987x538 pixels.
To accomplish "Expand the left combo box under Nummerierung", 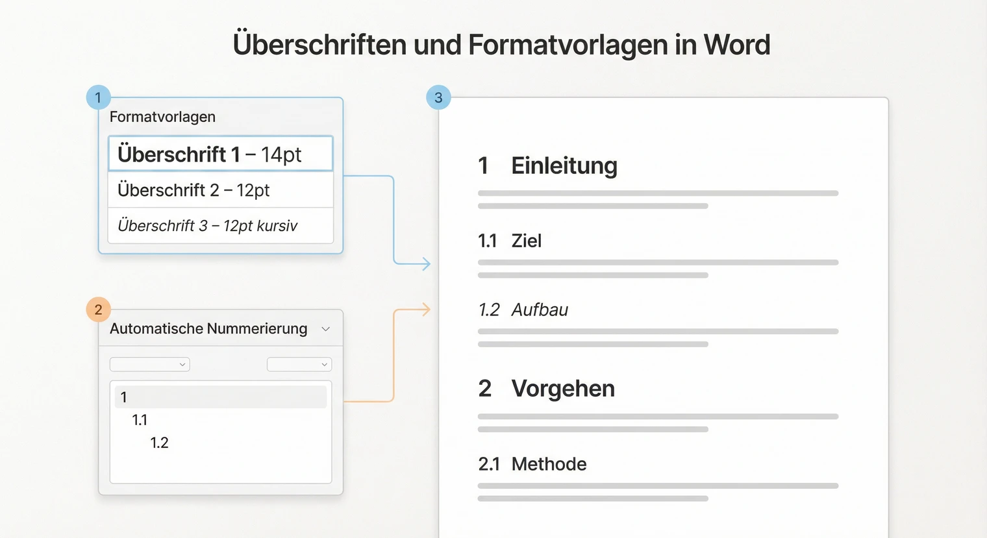I will coord(149,364).
